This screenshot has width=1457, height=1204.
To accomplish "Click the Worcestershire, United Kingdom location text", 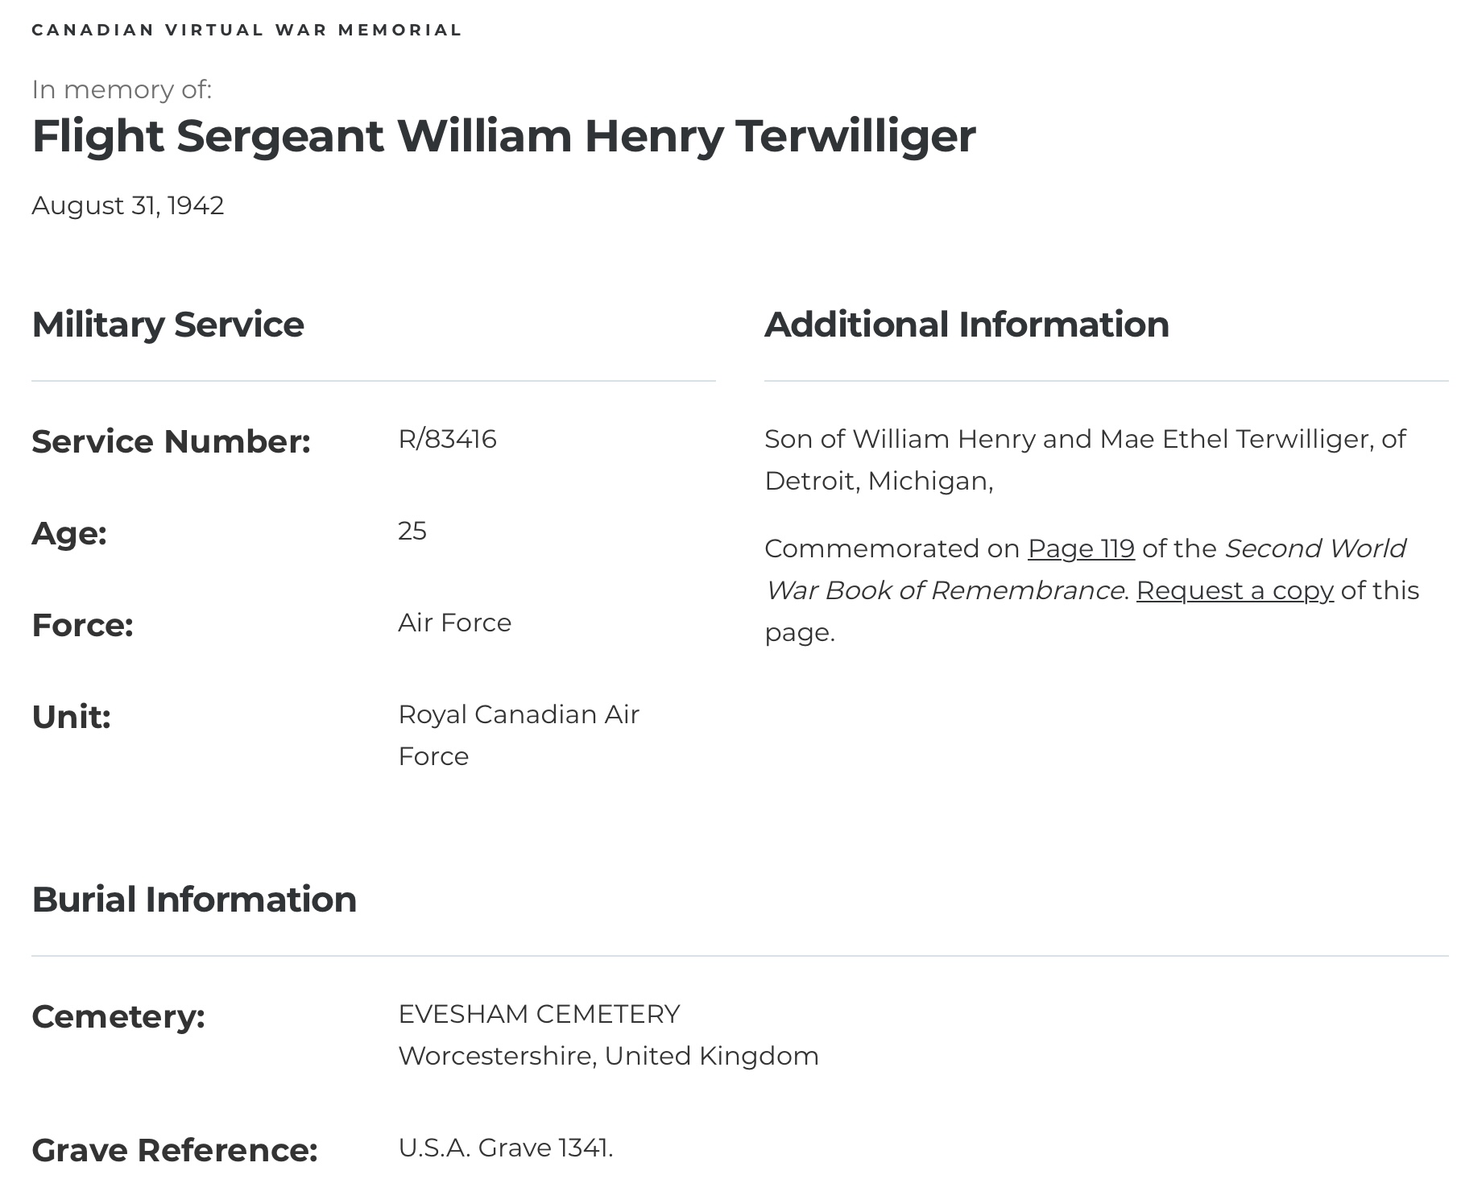I will pyautogui.click(x=608, y=1056).
